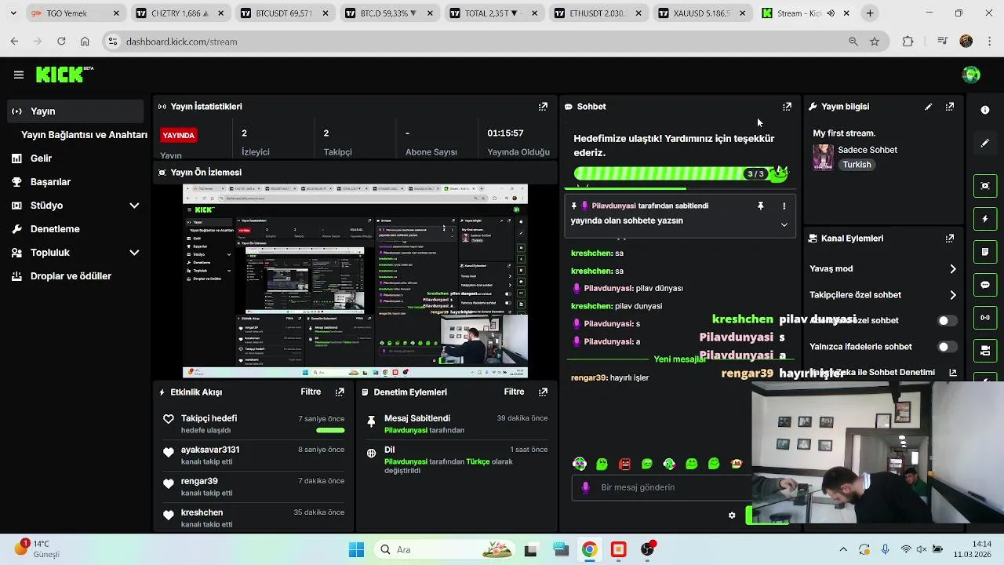Collapse the pinned message with the chevron
This screenshot has width=1004, height=565.
point(784,224)
